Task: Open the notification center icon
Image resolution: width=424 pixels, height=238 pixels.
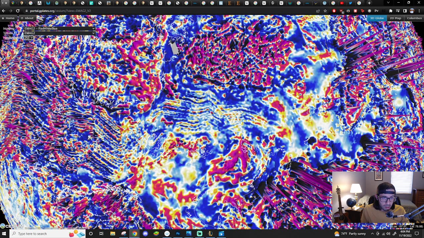Action: [417, 234]
